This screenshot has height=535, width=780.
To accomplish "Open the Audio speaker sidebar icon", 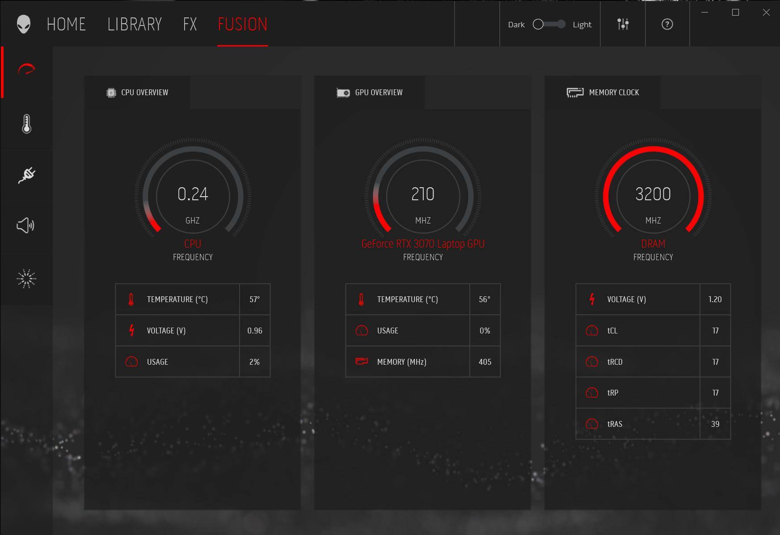I will click(25, 226).
